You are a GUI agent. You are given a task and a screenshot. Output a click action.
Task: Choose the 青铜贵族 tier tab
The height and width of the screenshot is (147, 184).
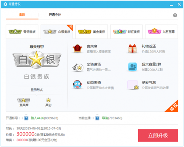coord(22,32)
